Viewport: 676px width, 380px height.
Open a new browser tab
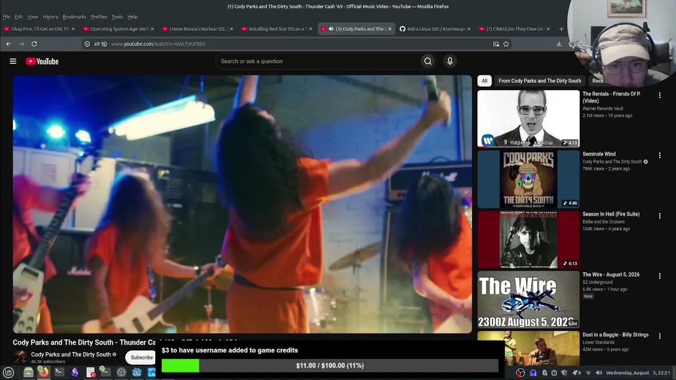(561, 29)
